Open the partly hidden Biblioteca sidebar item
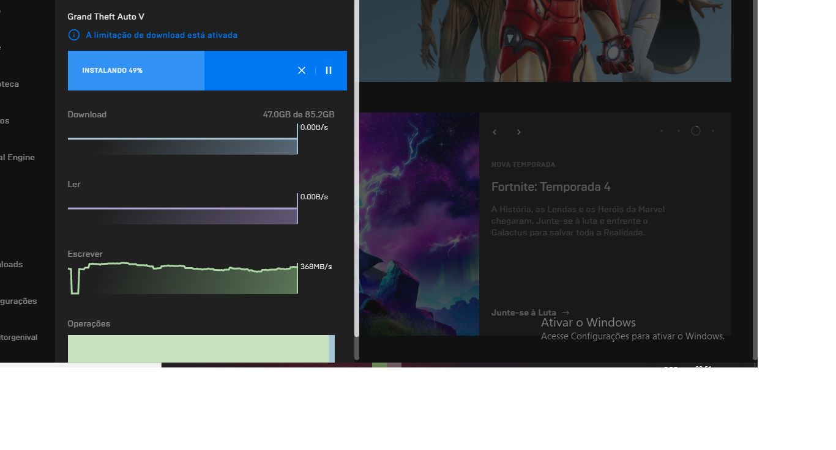The image size is (836, 450). click(x=9, y=84)
